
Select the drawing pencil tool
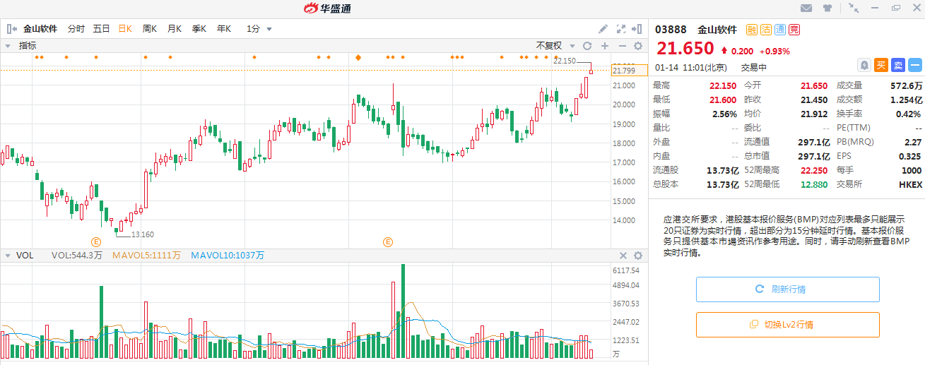(x=603, y=29)
